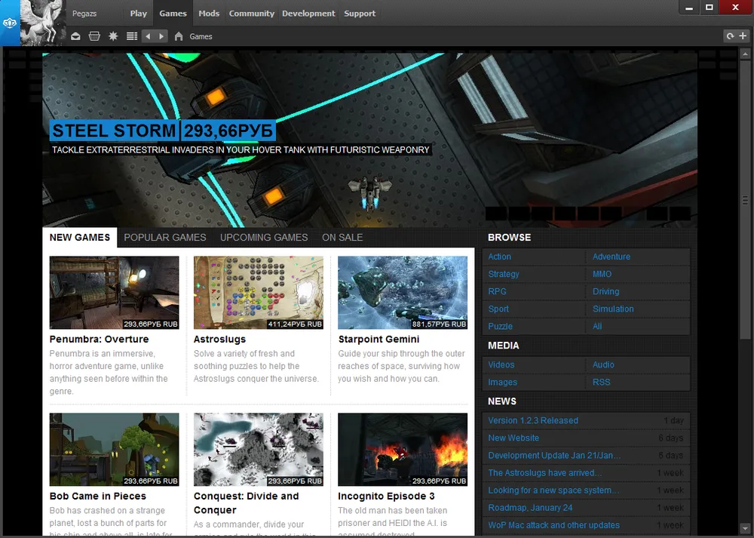Go forward with the right arrow
The width and height of the screenshot is (754, 538).
[x=161, y=36]
